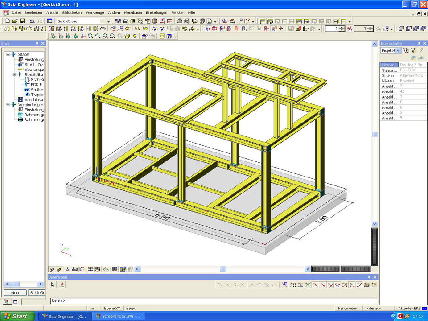
Task: Open the Projekt dropdown in Eigenschaften panel
Action: [x=398, y=51]
